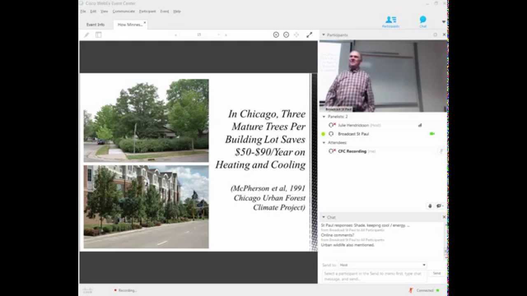Go to the previous slide arrow

click(x=176, y=35)
